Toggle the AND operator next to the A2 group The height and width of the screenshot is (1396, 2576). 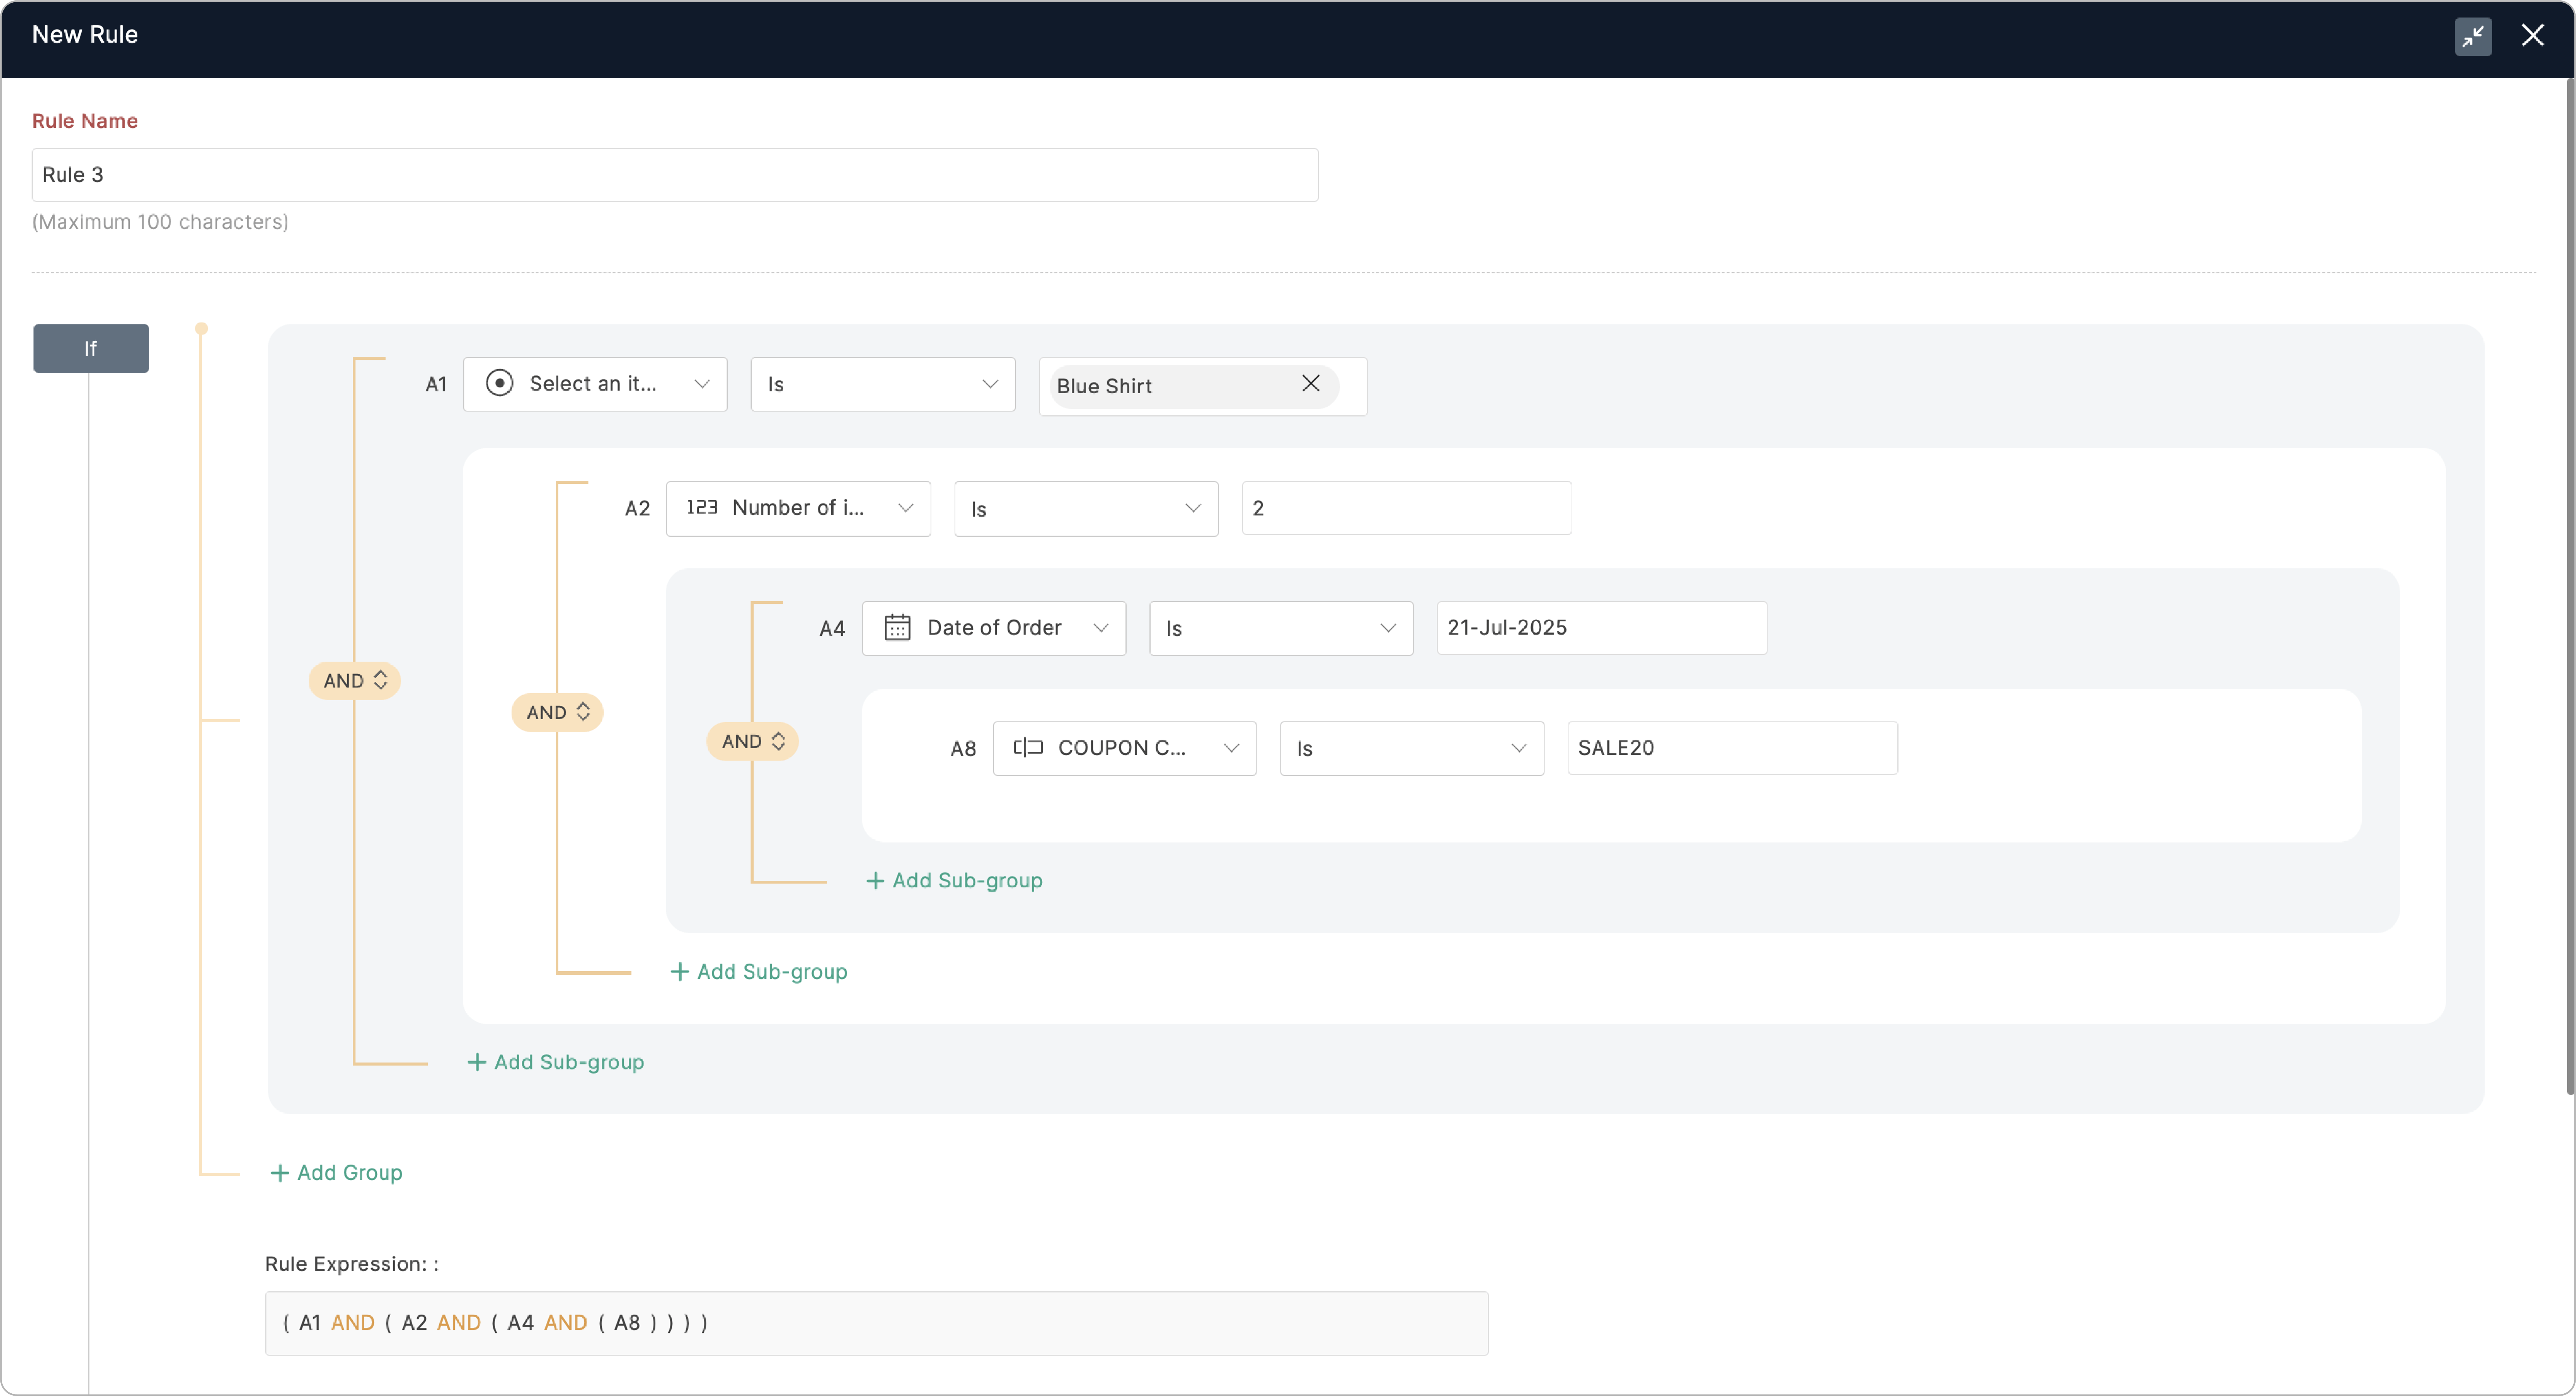click(x=557, y=713)
